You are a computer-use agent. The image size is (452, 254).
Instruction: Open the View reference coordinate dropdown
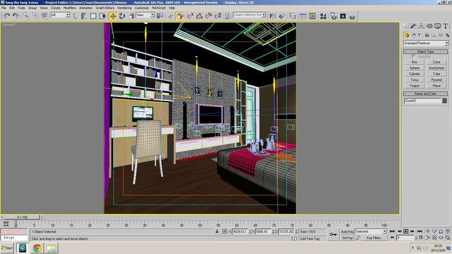pos(145,15)
